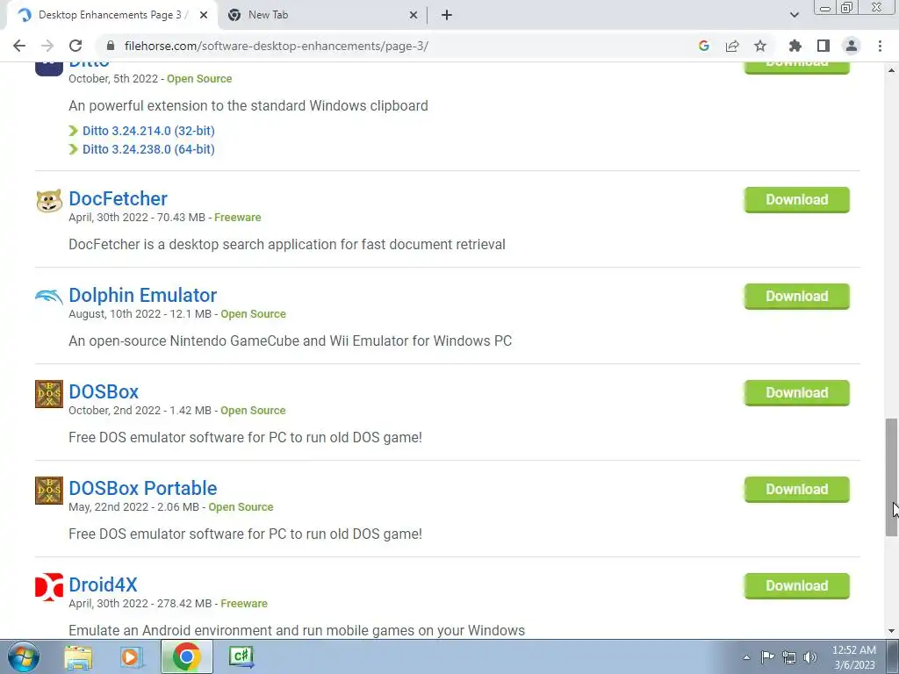Screen dimensions: 899x674
Task: Go back to the previous page
Action: (19, 46)
